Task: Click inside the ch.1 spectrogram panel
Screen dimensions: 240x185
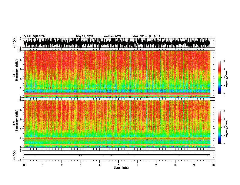Action: point(117,74)
